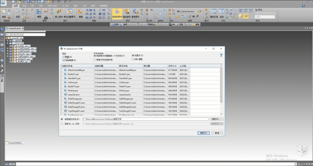
Task: Select the 保存为 zip 文件 radio option
Action: point(62,123)
